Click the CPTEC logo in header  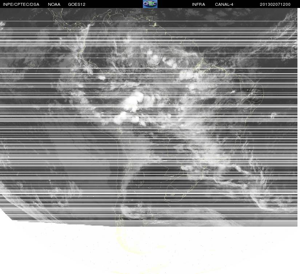click(x=150, y=4)
